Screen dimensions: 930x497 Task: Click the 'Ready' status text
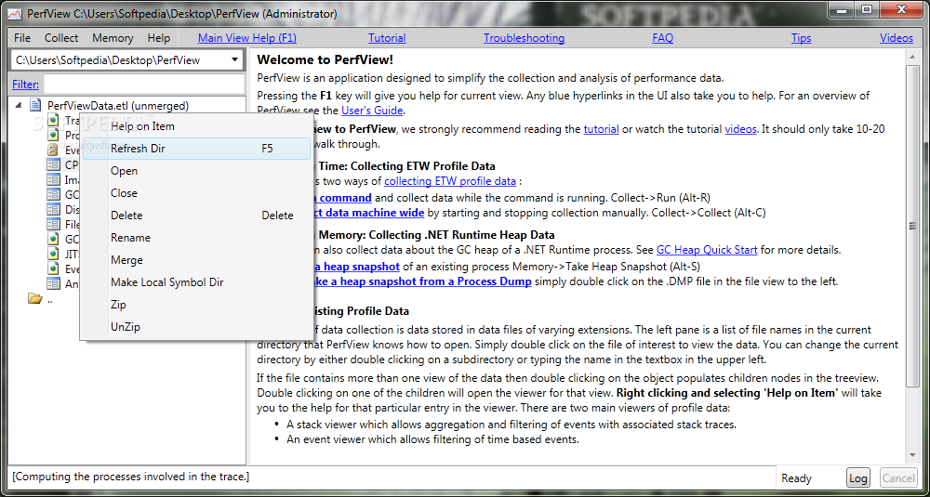click(796, 478)
